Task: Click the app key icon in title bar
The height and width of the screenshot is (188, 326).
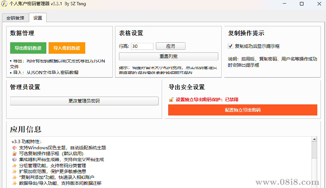Action: tap(5, 4)
